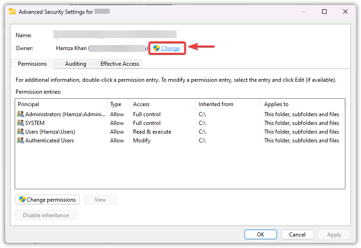Open the Change owner link
This screenshot has width=361, height=248.
(x=171, y=48)
